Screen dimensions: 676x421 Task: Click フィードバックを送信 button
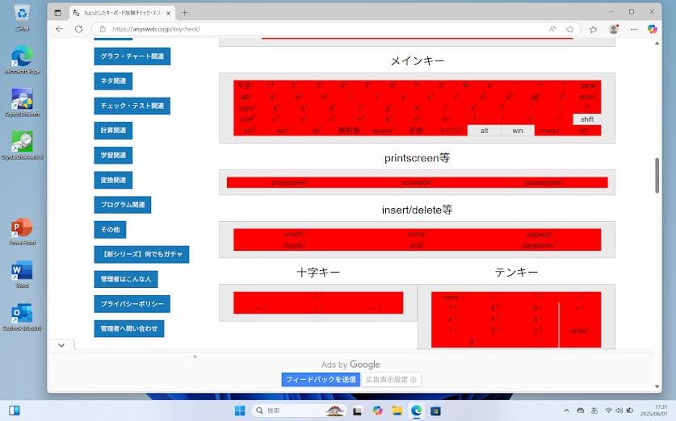[x=321, y=380]
